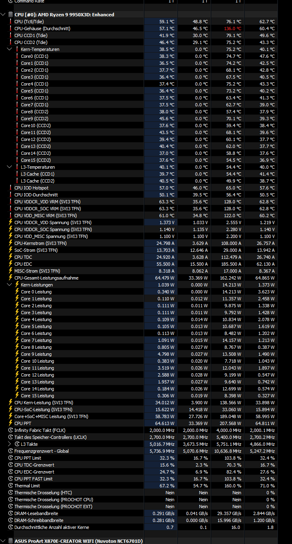
Task: Select the MISC-Strom (SVI3 TFN) row label
Action: tap(37, 271)
